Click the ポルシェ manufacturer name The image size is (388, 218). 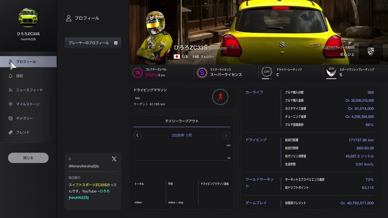click(x=347, y=54)
